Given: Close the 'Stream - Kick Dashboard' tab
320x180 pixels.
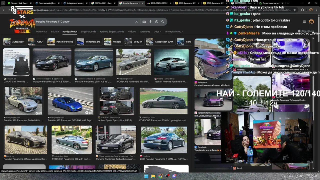Looking at the screenshot, I should (x=31, y=3).
